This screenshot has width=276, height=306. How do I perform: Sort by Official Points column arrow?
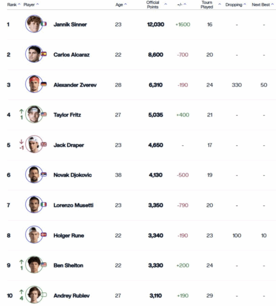(x=166, y=4)
